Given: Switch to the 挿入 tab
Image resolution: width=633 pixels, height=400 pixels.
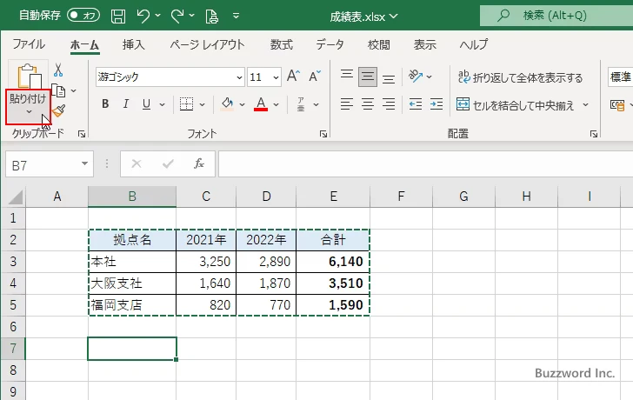Looking at the screenshot, I should click(134, 44).
